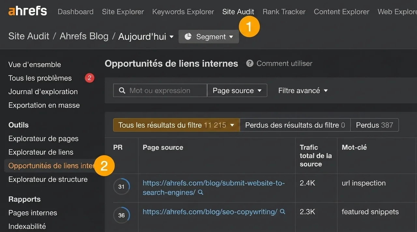
Task: Open Tous les problèmes in sidebar
Action: pos(40,78)
